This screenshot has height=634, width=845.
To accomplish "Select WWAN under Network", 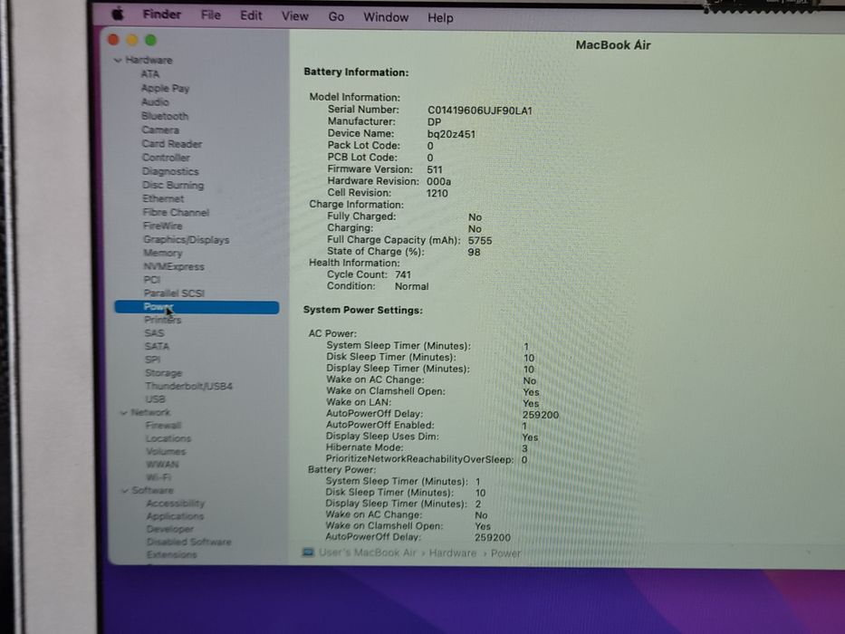I will (x=162, y=464).
